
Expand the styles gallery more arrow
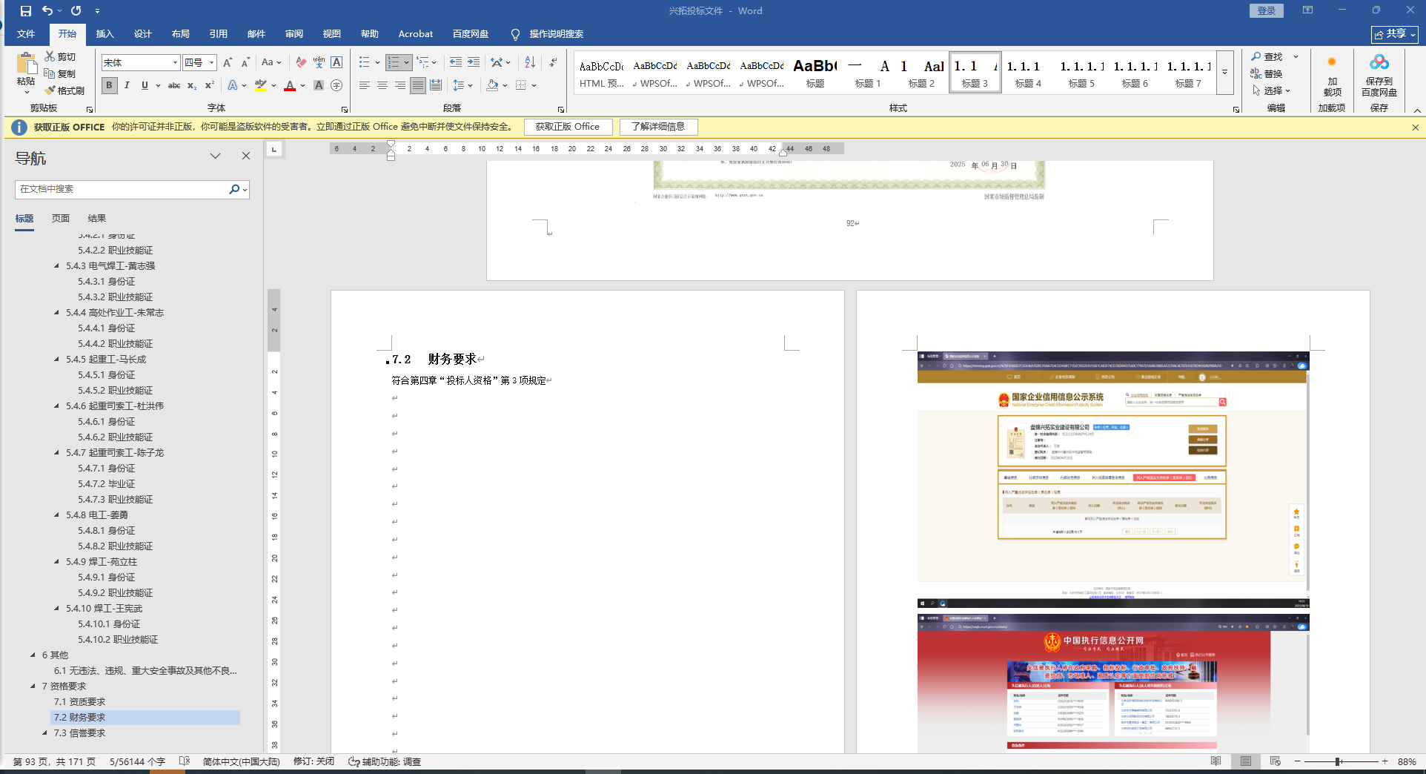coord(1225,72)
